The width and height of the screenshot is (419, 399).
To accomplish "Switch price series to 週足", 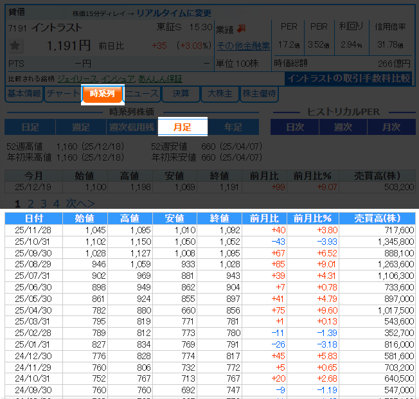I will pos(81,127).
